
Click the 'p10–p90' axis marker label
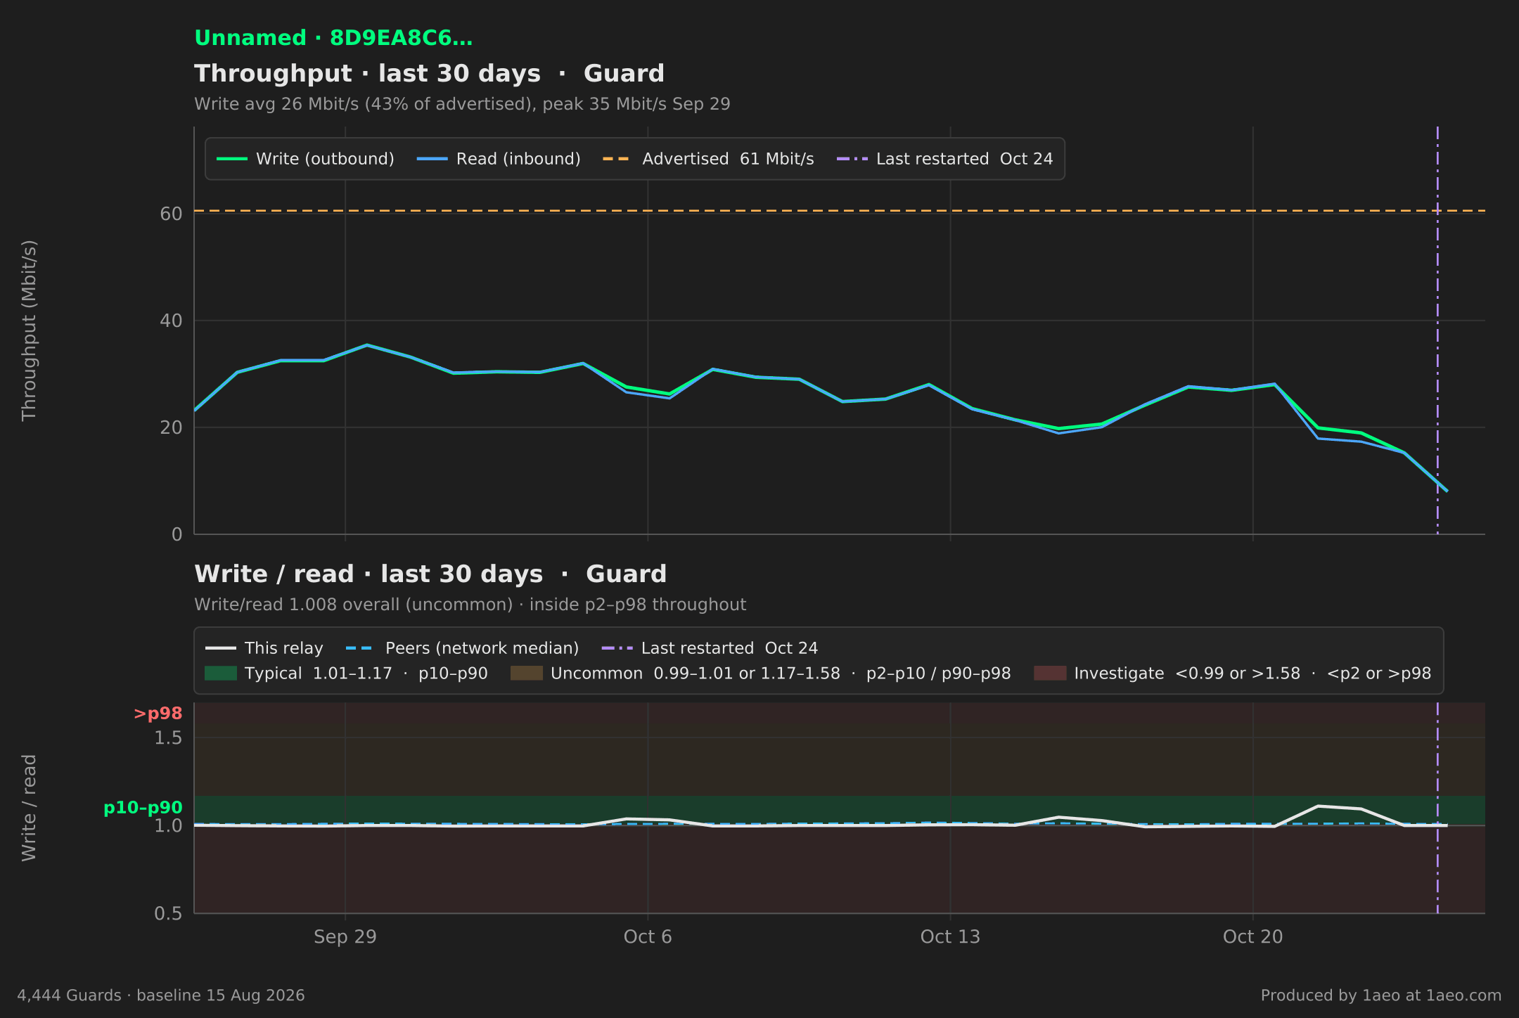[143, 808]
